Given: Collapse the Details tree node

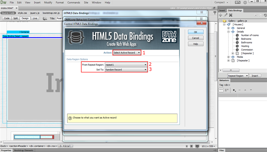Looking at the screenshot, I should tap(228, 32).
